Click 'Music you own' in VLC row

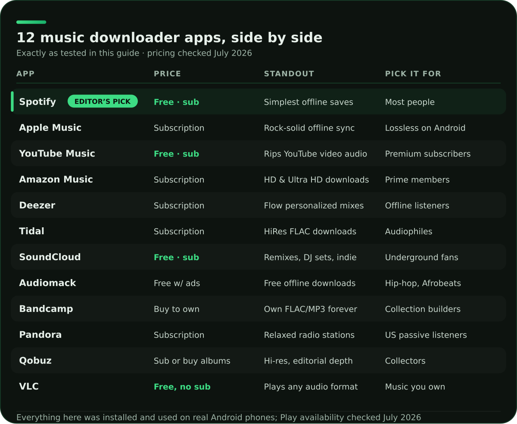pyautogui.click(x=415, y=387)
